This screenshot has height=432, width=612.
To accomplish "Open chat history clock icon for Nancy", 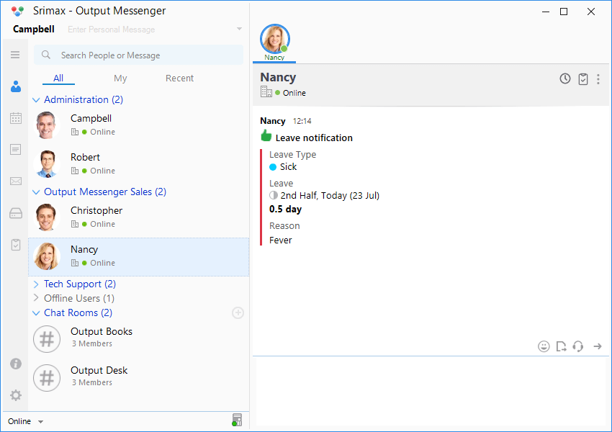I will pyautogui.click(x=564, y=78).
